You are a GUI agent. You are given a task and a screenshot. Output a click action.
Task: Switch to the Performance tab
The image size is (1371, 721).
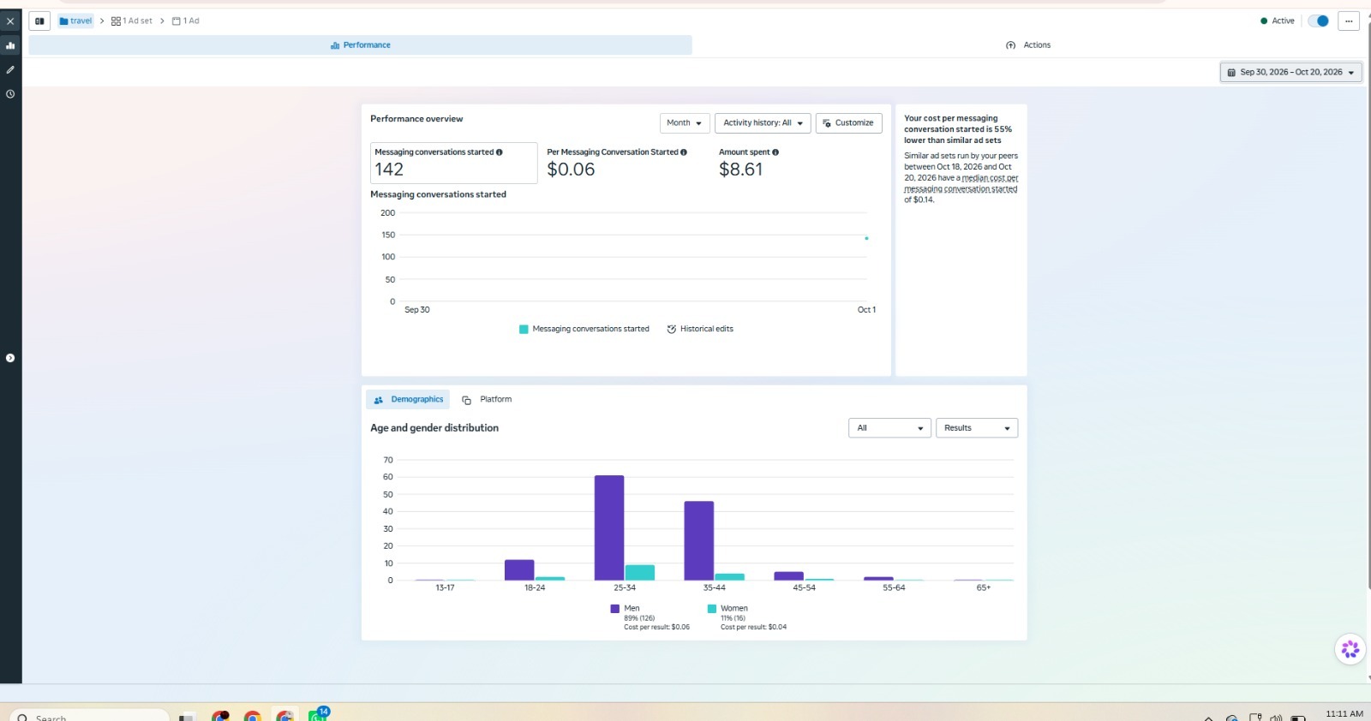click(x=360, y=45)
